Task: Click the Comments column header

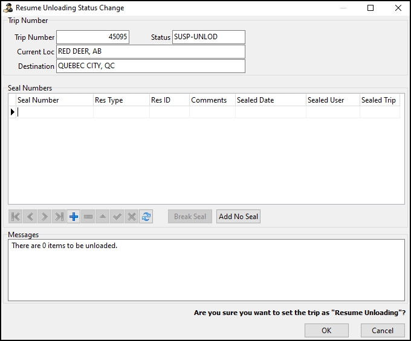Action: (212, 100)
